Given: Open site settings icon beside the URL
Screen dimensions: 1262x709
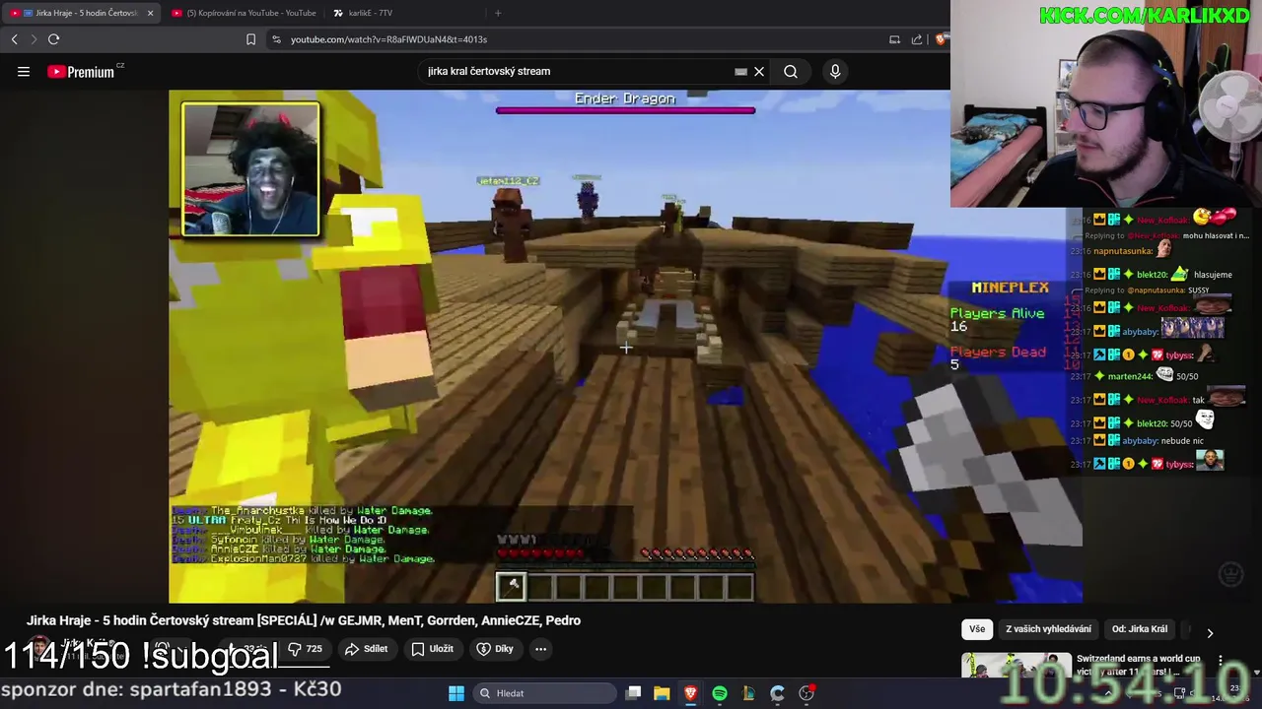Looking at the screenshot, I should pyautogui.click(x=276, y=39).
